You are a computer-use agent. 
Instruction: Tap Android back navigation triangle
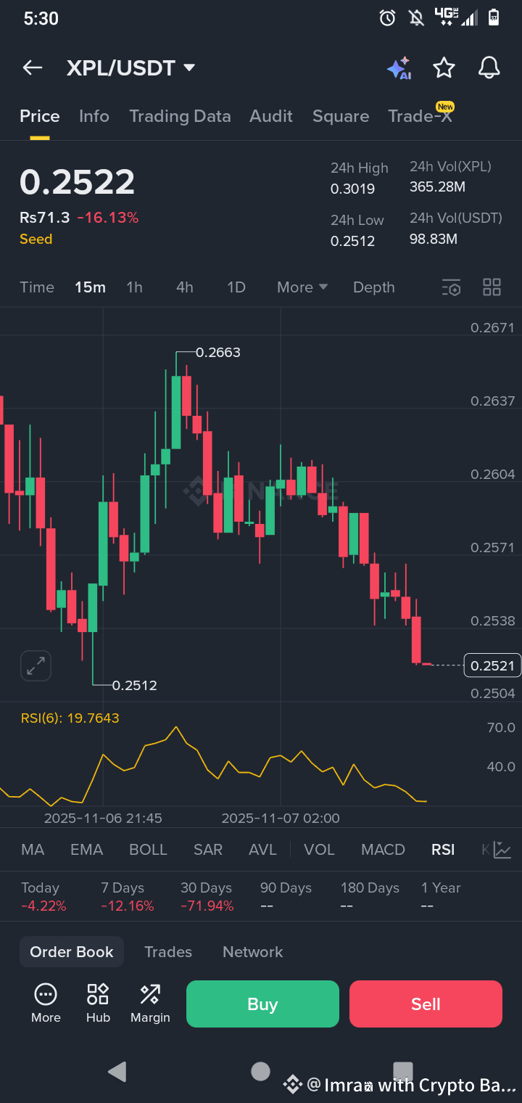coord(117,1072)
